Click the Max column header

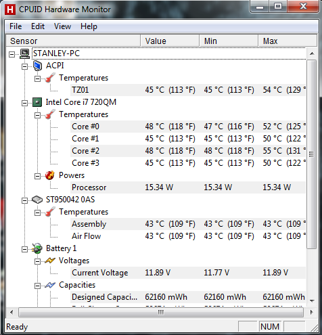pos(287,41)
